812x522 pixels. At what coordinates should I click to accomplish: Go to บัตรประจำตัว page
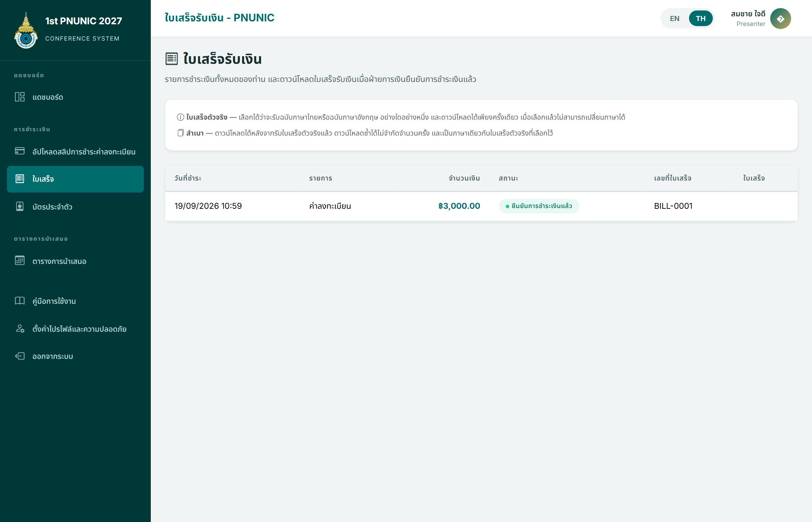[75, 207]
